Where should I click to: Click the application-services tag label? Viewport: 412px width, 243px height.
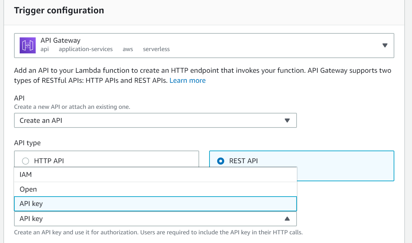[86, 49]
